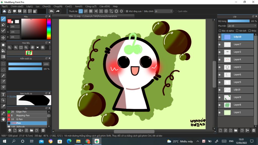Toggle visibility of Layer1
The image size is (258, 145).
pyautogui.click(x=219, y=113)
